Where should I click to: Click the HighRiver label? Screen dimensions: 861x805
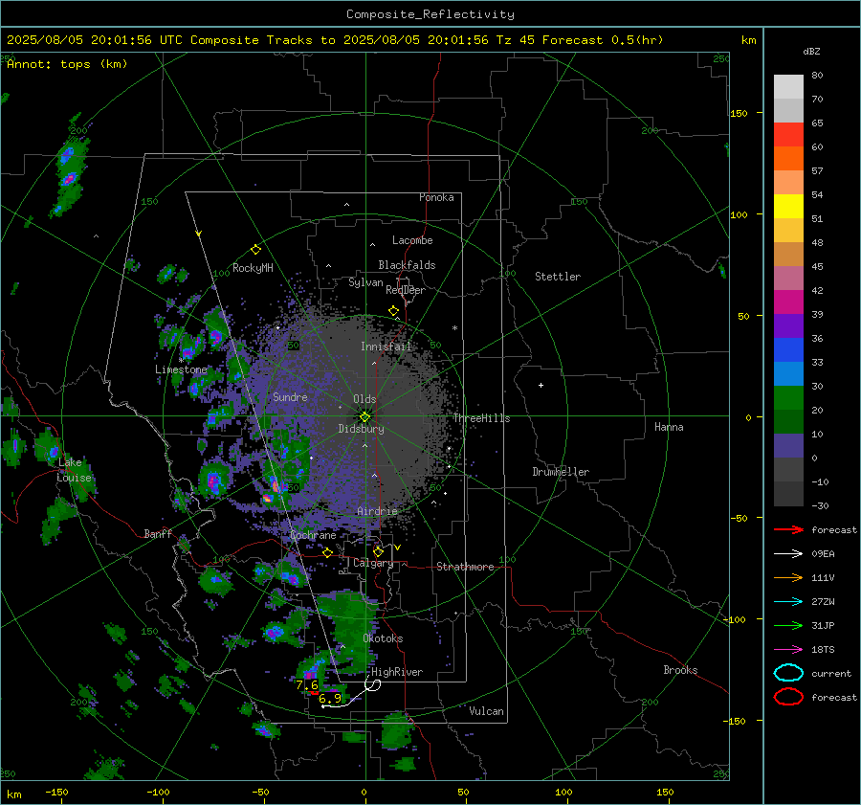(x=397, y=672)
